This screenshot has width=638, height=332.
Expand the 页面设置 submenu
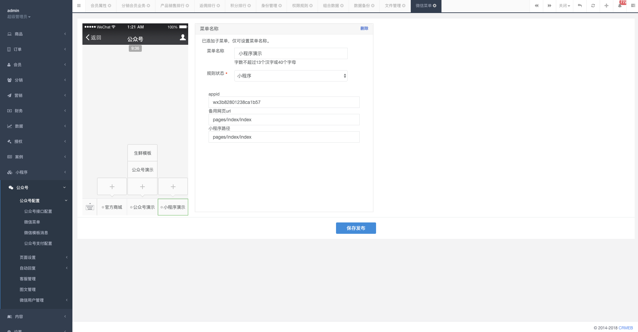click(x=27, y=257)
